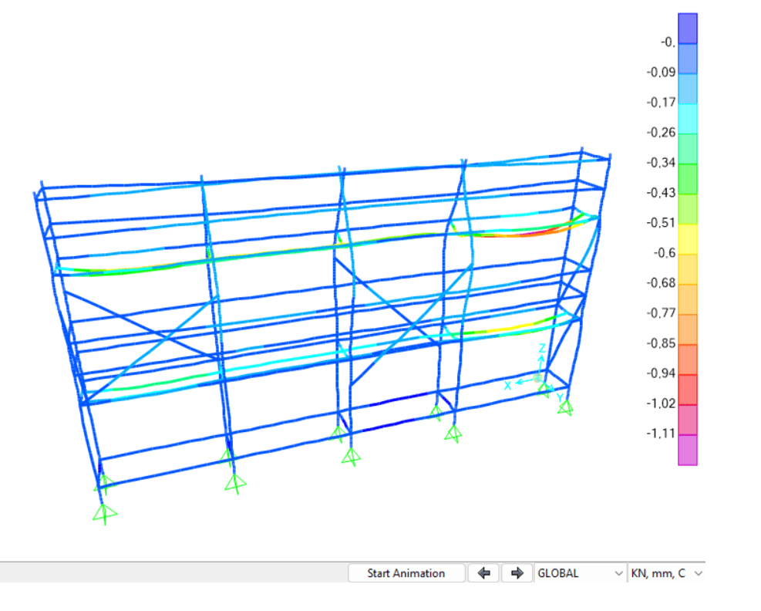This screenshot has width=761, height=611.
Task: Click the Start Animation button
Action: coord(406,573)
